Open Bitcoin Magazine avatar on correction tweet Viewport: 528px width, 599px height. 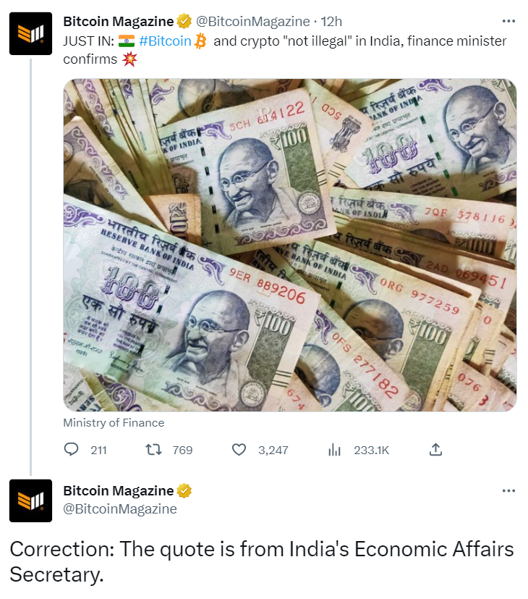pos(30,500)
